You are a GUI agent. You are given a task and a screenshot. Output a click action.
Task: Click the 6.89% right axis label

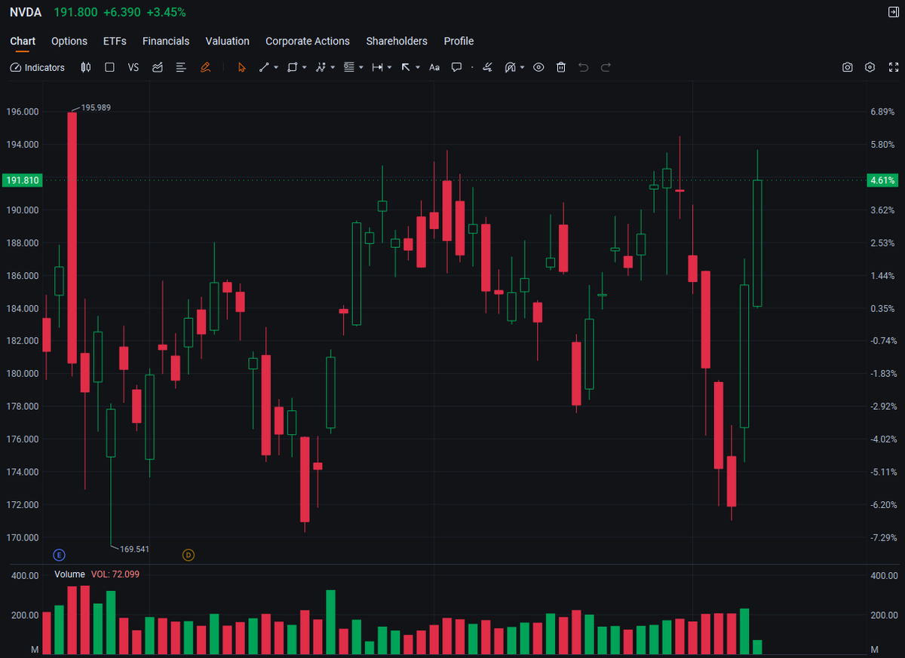(x=882, y=112)
